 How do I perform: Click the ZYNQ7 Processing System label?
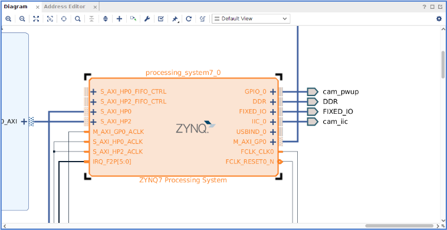click(183, 180)
